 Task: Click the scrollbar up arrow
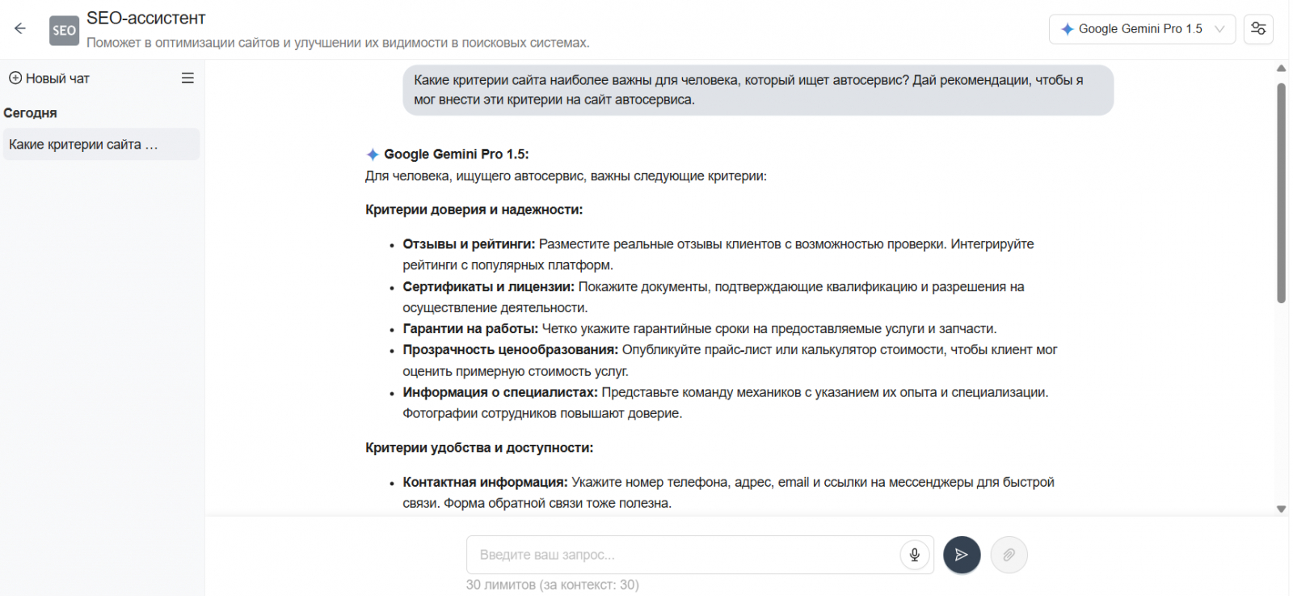point(1281,69)
